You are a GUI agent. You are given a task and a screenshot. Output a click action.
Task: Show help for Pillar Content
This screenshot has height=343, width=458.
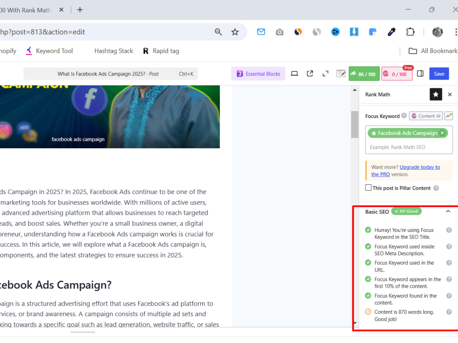coord(436,188)
